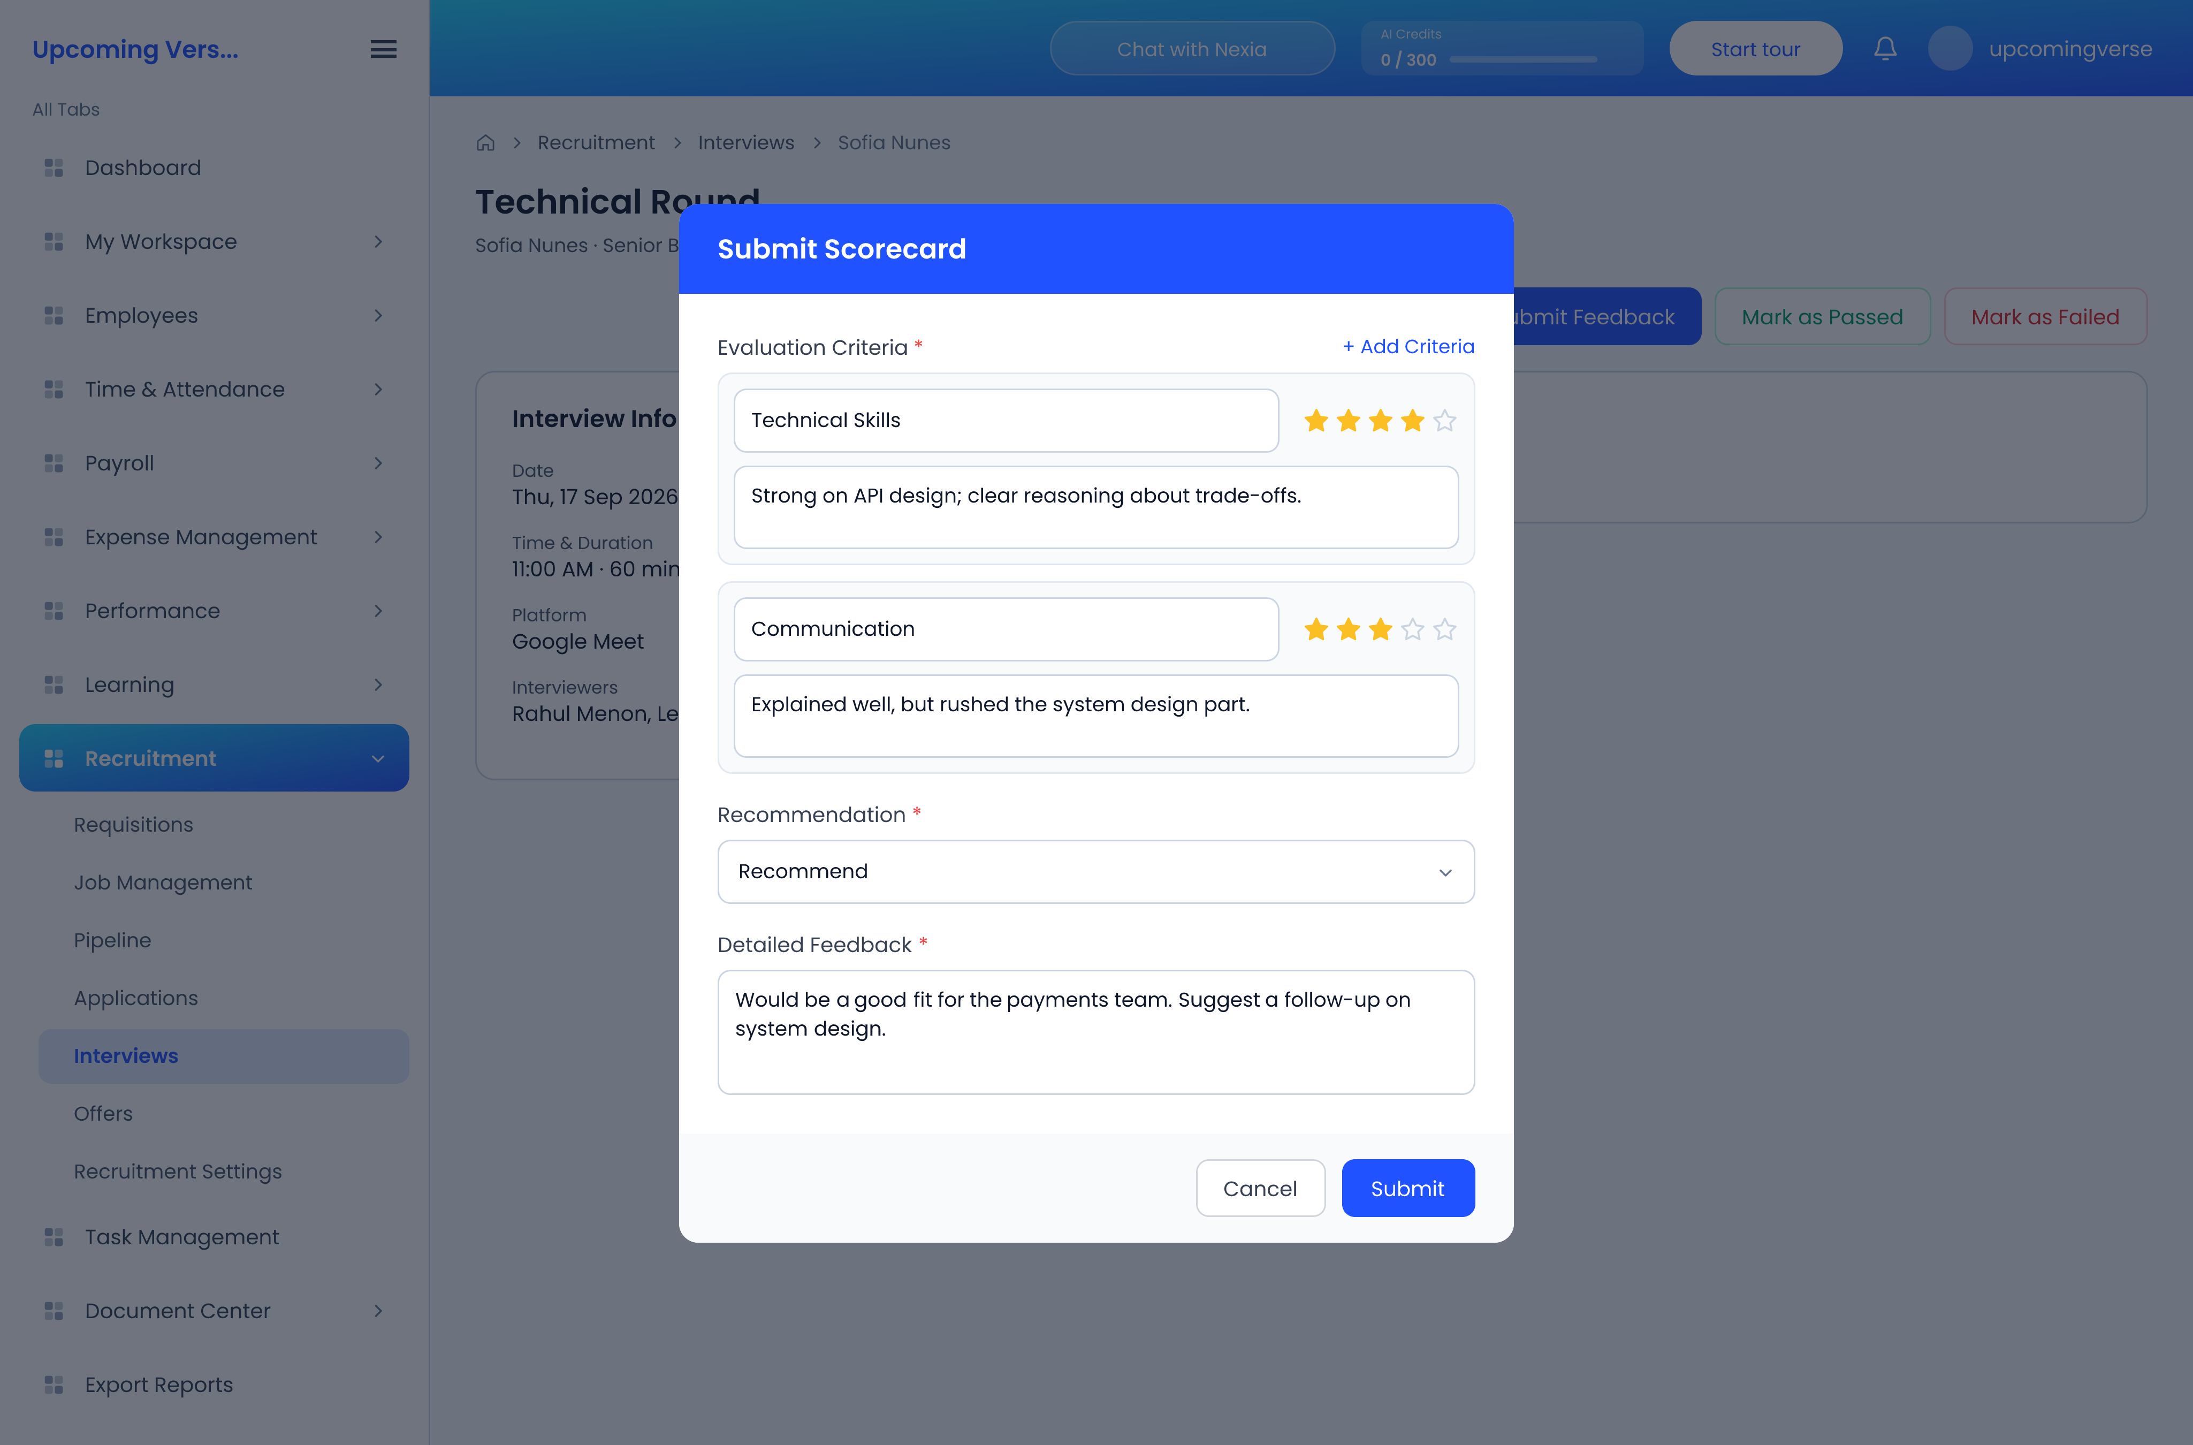
Task: Click the Task Management grid icon
Action: 55,1237
